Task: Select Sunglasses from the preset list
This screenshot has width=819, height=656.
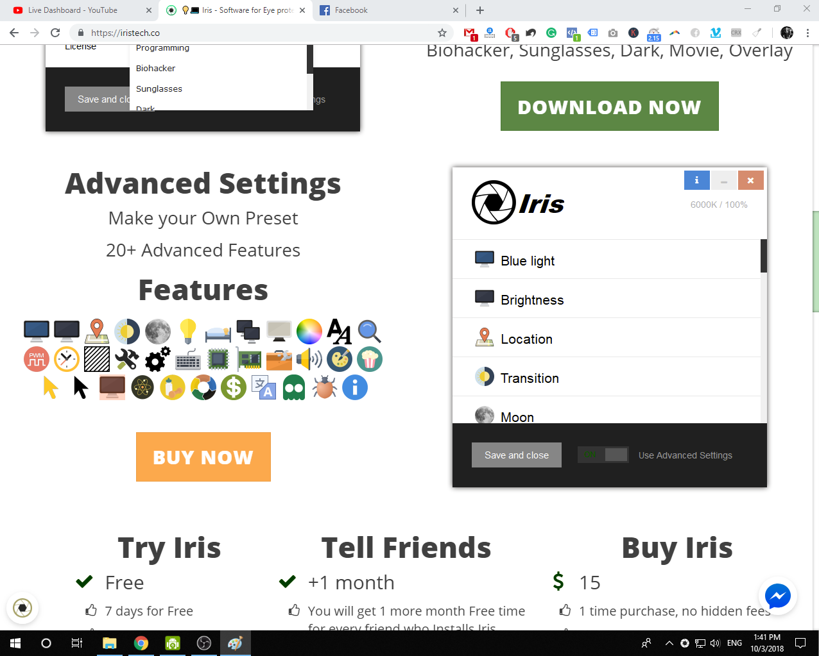Action: [x=159, y=88]
